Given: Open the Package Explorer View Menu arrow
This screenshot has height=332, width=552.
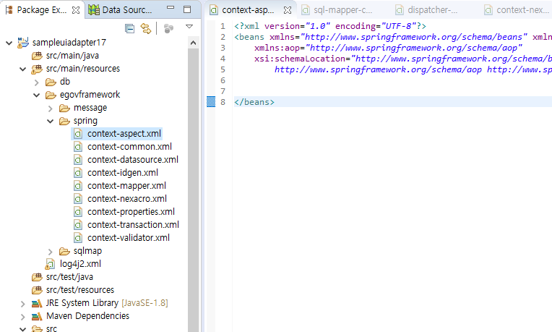Looking at the screenshot, I should (x=189, y=27).
